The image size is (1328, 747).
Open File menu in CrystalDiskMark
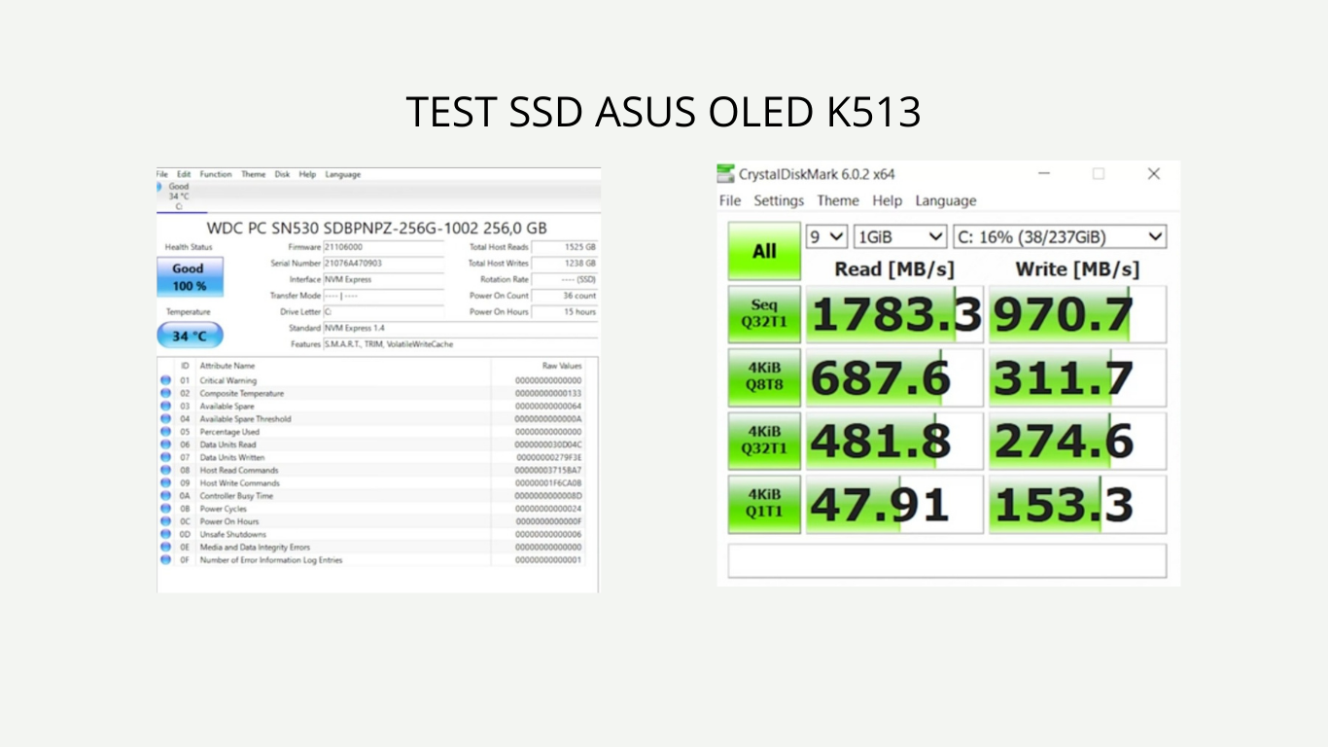pos(730,200)
